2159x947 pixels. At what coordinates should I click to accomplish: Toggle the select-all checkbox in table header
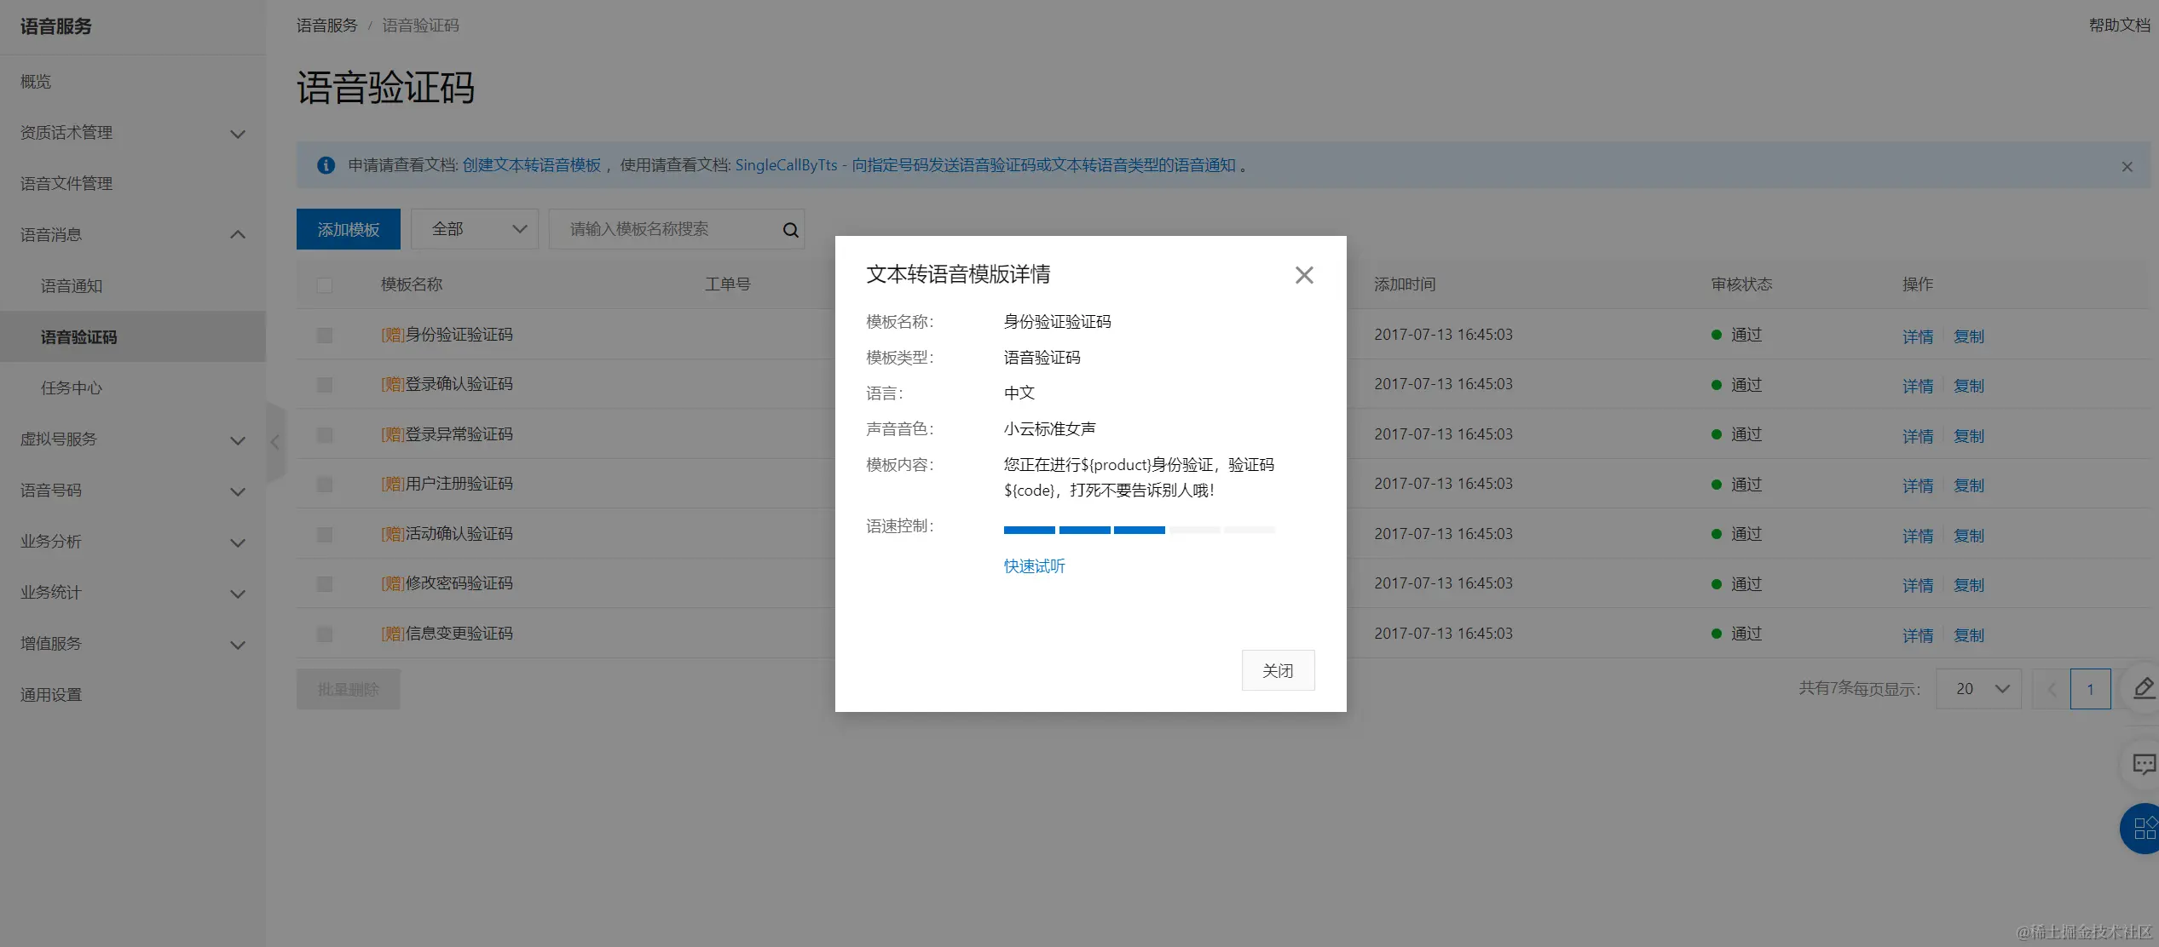(x=325, y=285)
